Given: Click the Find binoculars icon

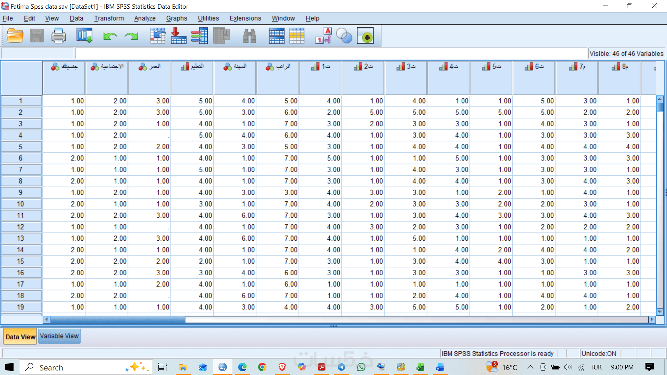Looking at the screenshot, I should point(249,36).
